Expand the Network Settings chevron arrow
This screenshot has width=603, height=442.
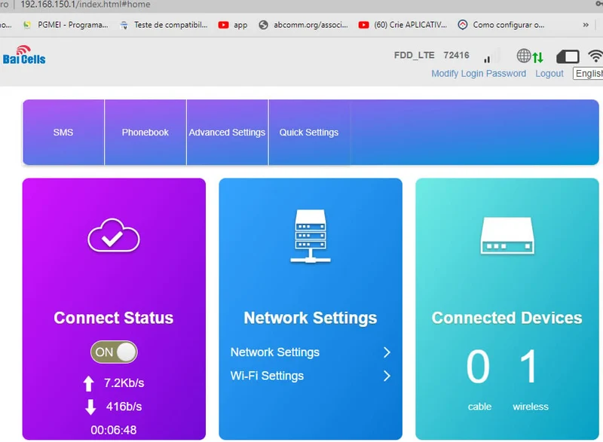point(387,352)
